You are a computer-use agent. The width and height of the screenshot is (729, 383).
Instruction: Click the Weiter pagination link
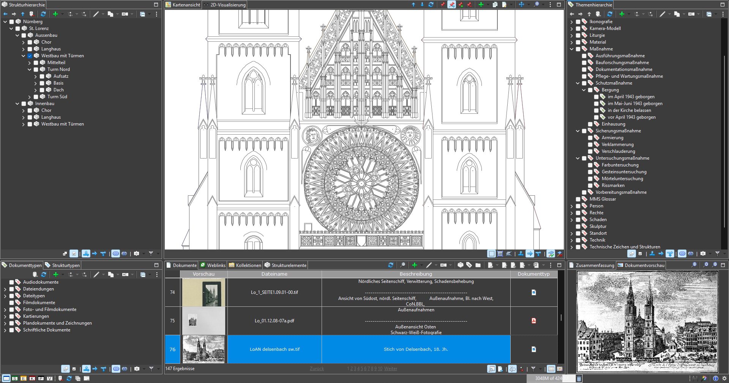pos(390,369)
